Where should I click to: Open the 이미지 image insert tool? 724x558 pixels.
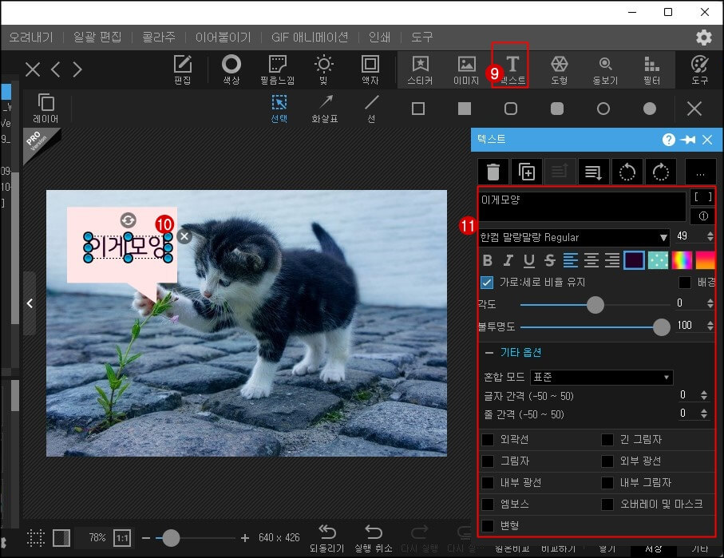click(466, 69)
